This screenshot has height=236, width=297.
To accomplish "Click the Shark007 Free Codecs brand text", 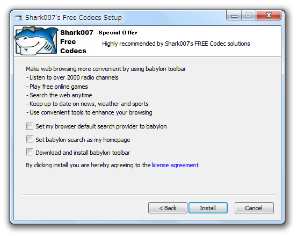I will point(77,42).
